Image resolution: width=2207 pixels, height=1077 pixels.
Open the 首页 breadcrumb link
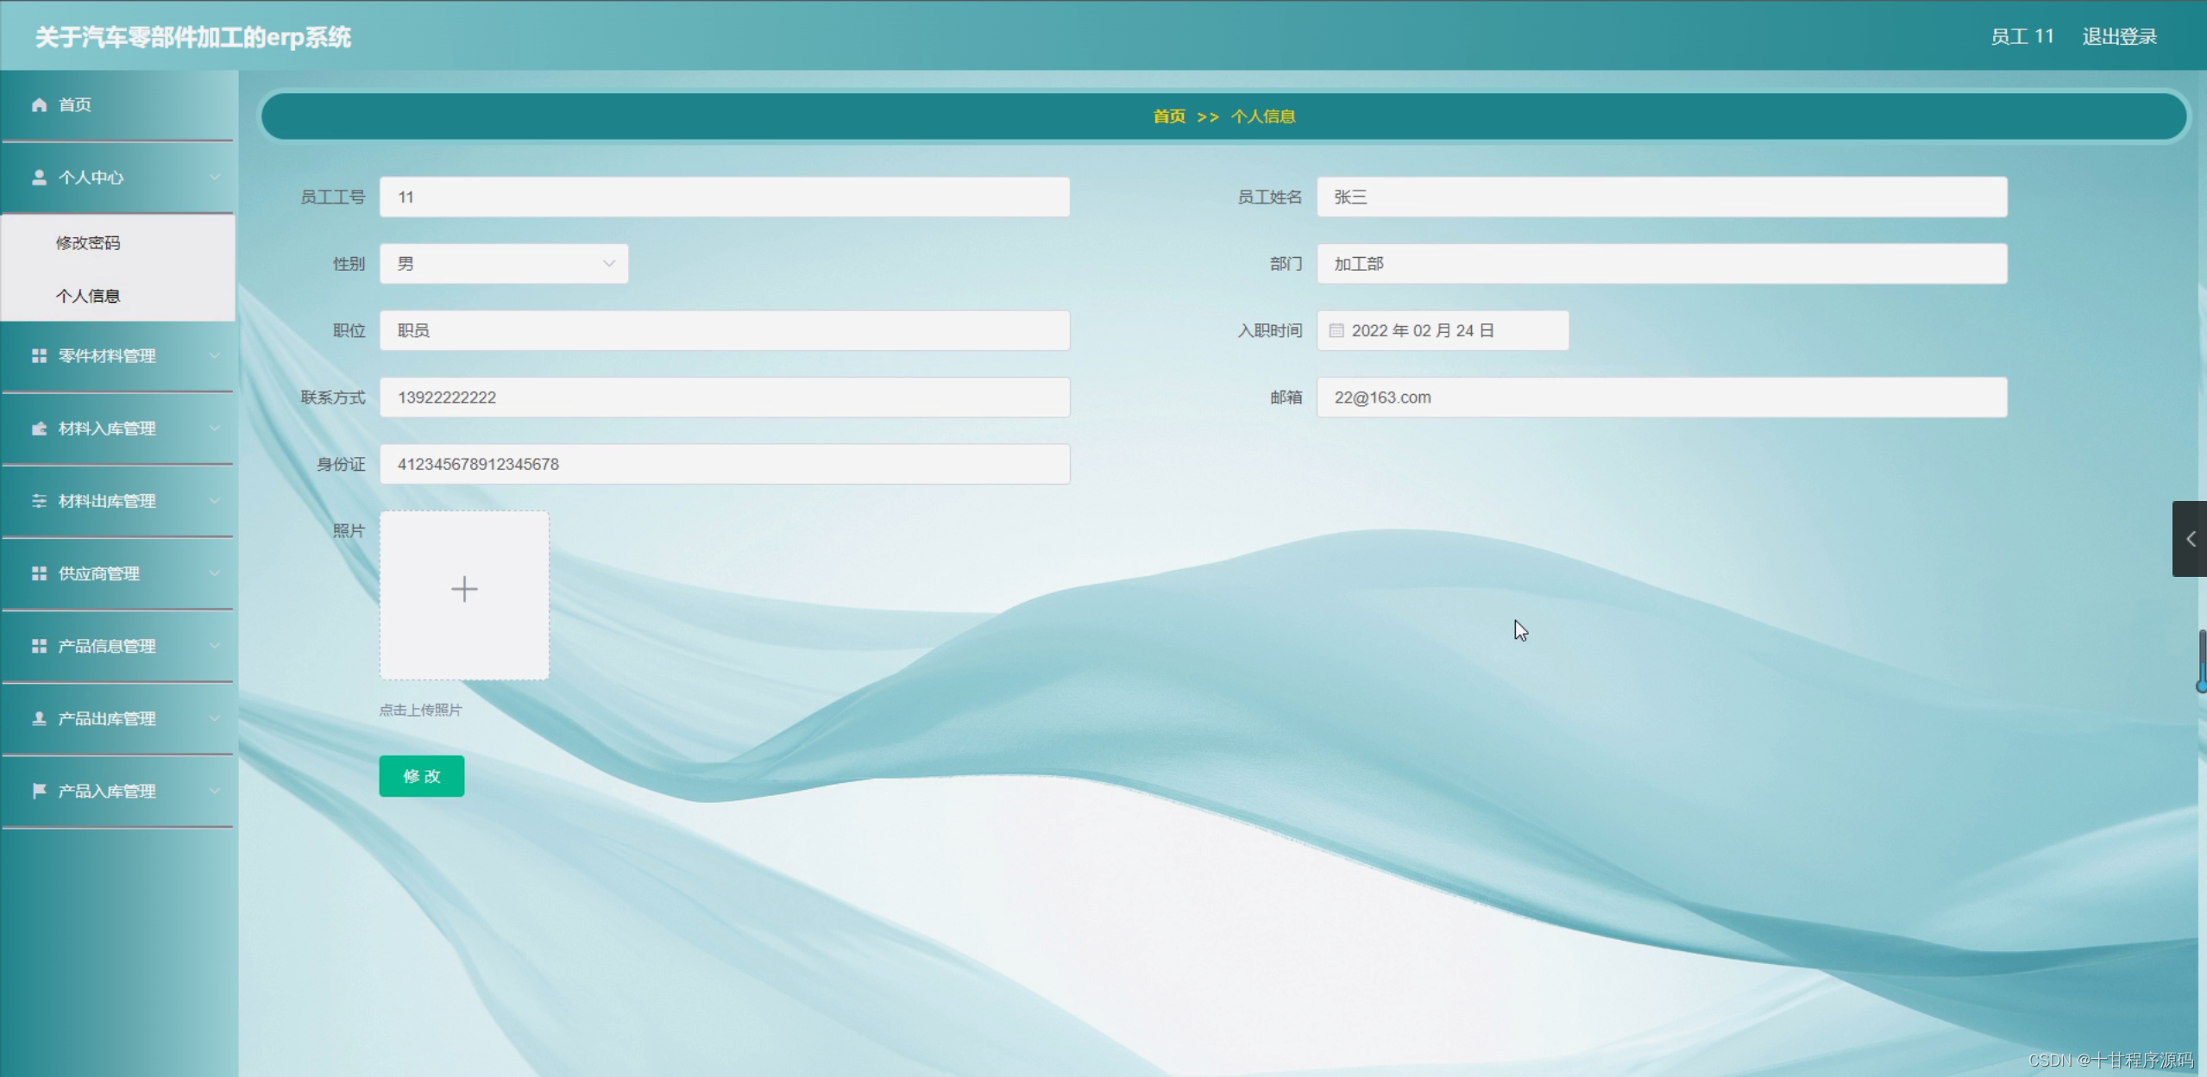1167,116
